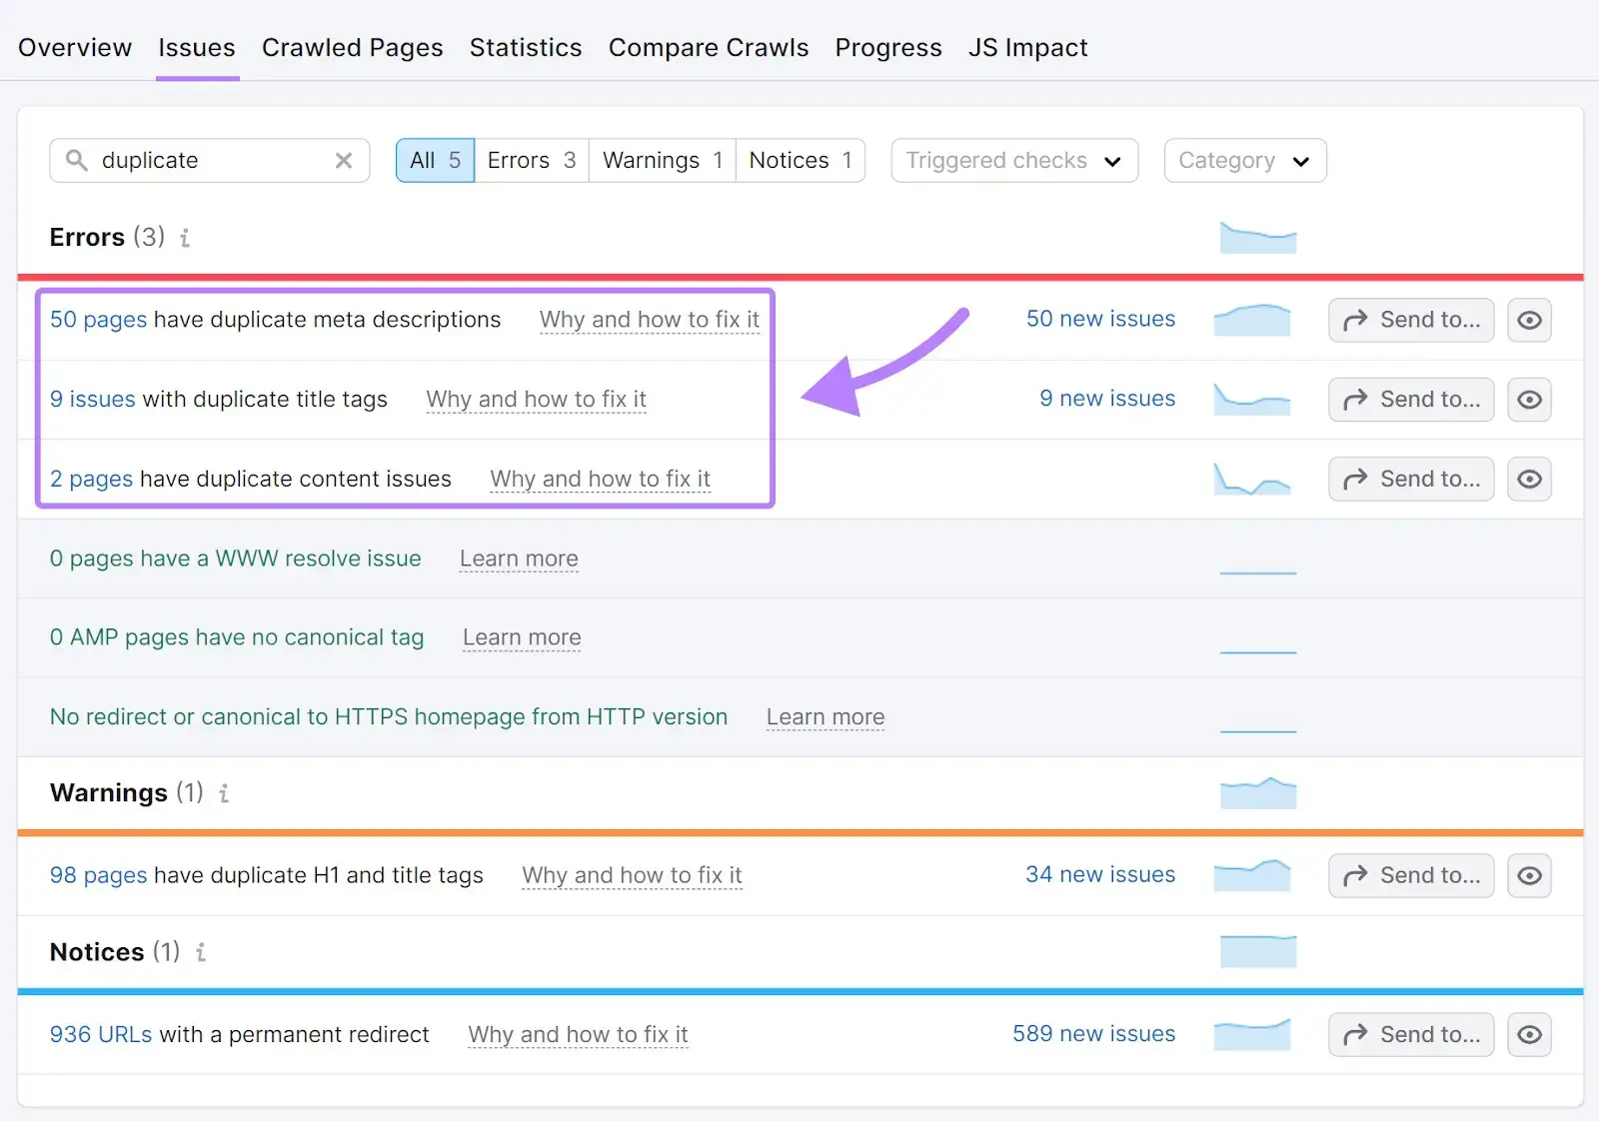Toggle the eye icon on duplicate content row
This screenshot has height=1121, width=1599.
click(x=1529, y=479)
